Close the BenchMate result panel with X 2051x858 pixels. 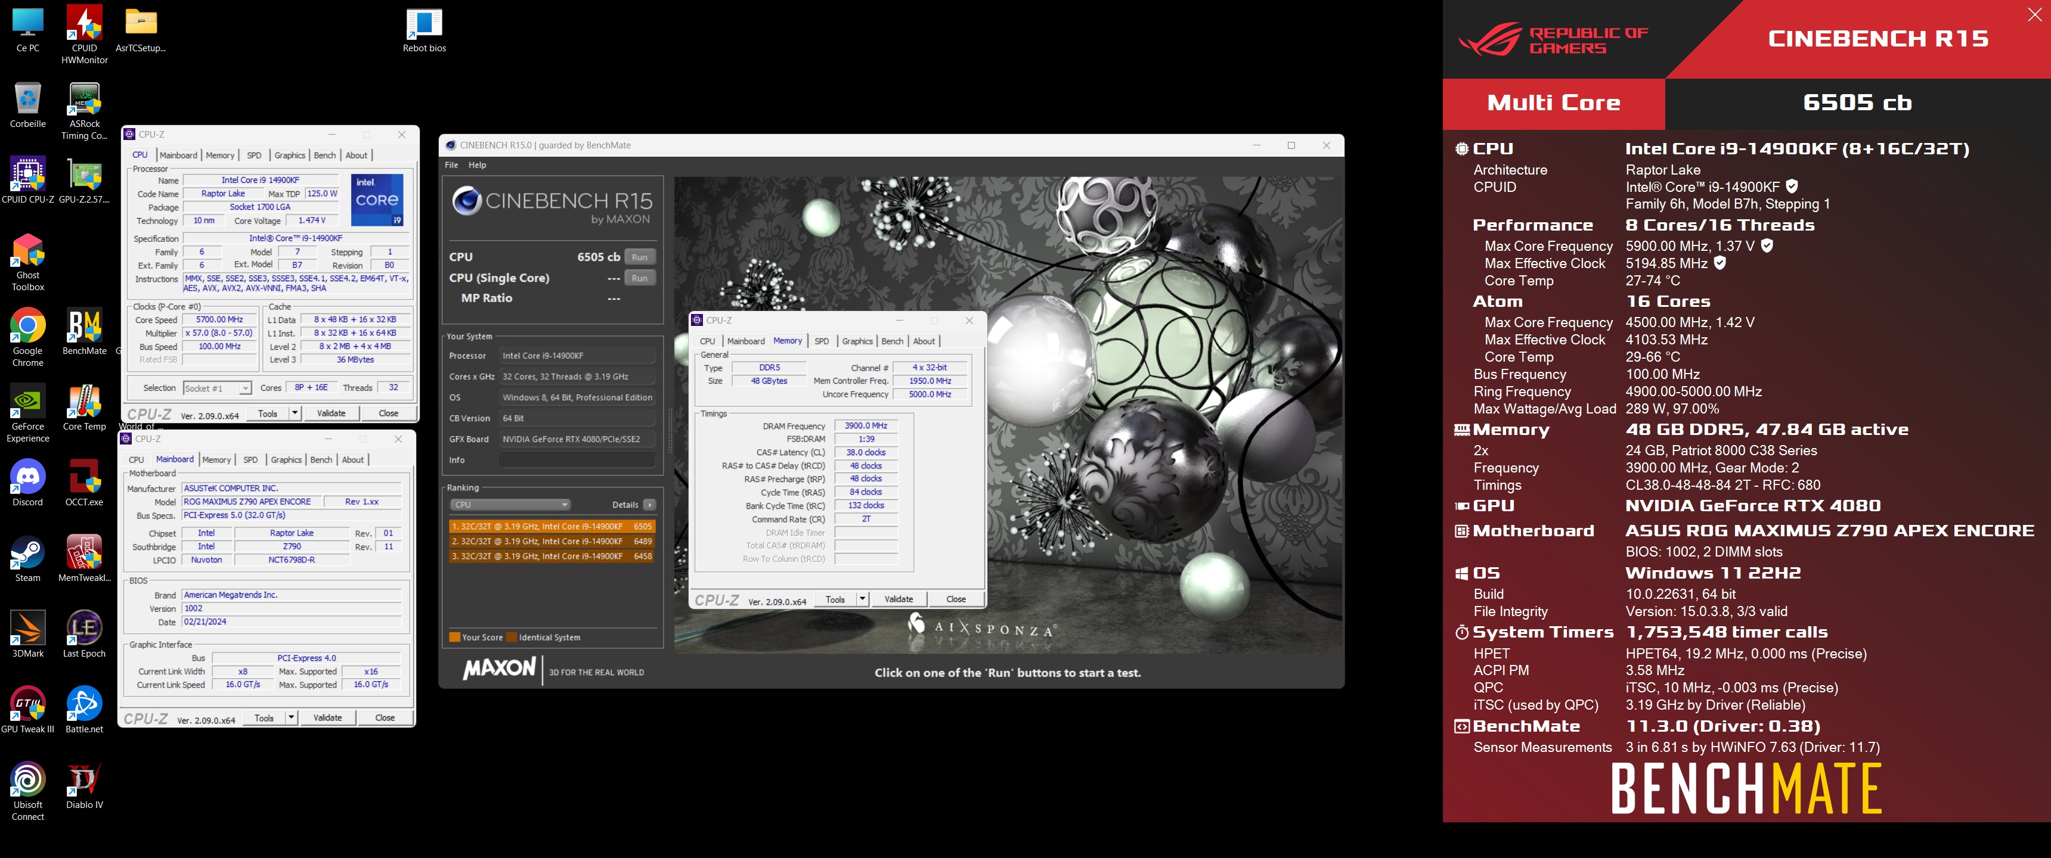[x=2034, y=14]
